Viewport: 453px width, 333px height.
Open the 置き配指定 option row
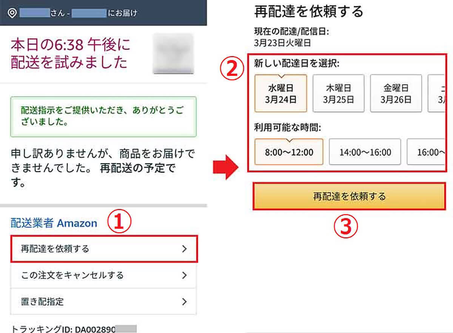pos(104,302)
